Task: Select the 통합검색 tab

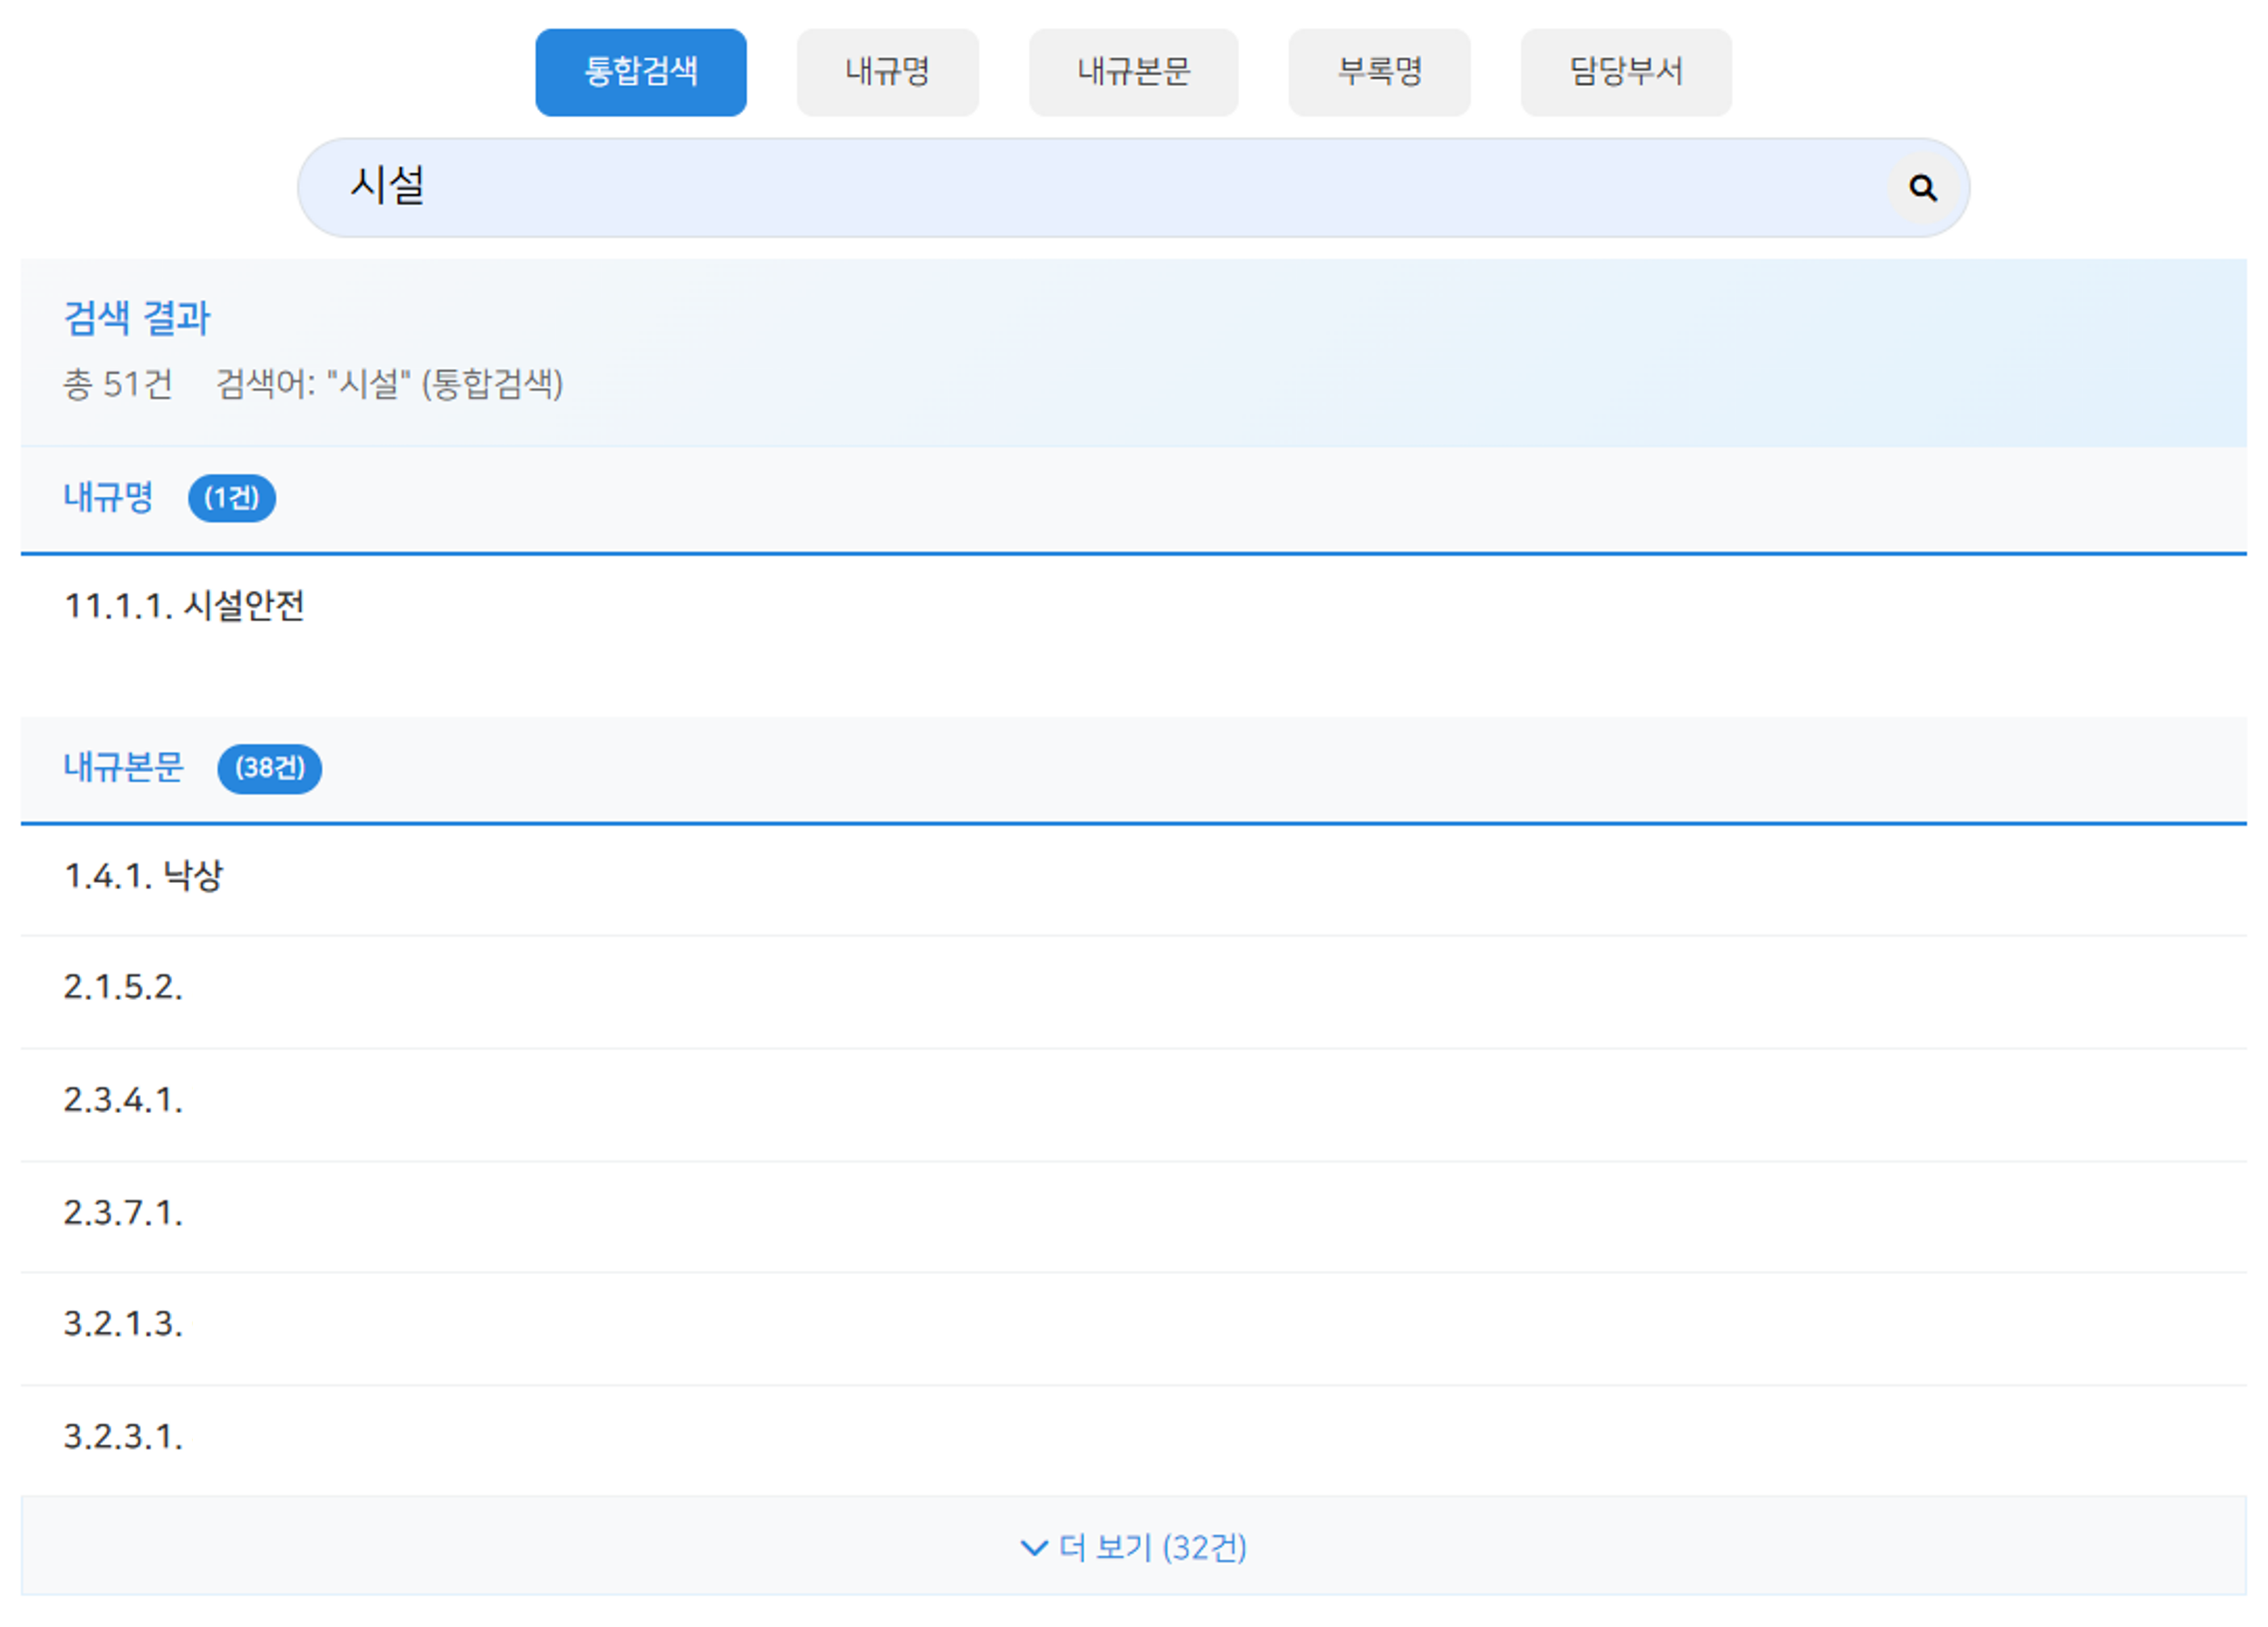Action: tap(640, 72)
